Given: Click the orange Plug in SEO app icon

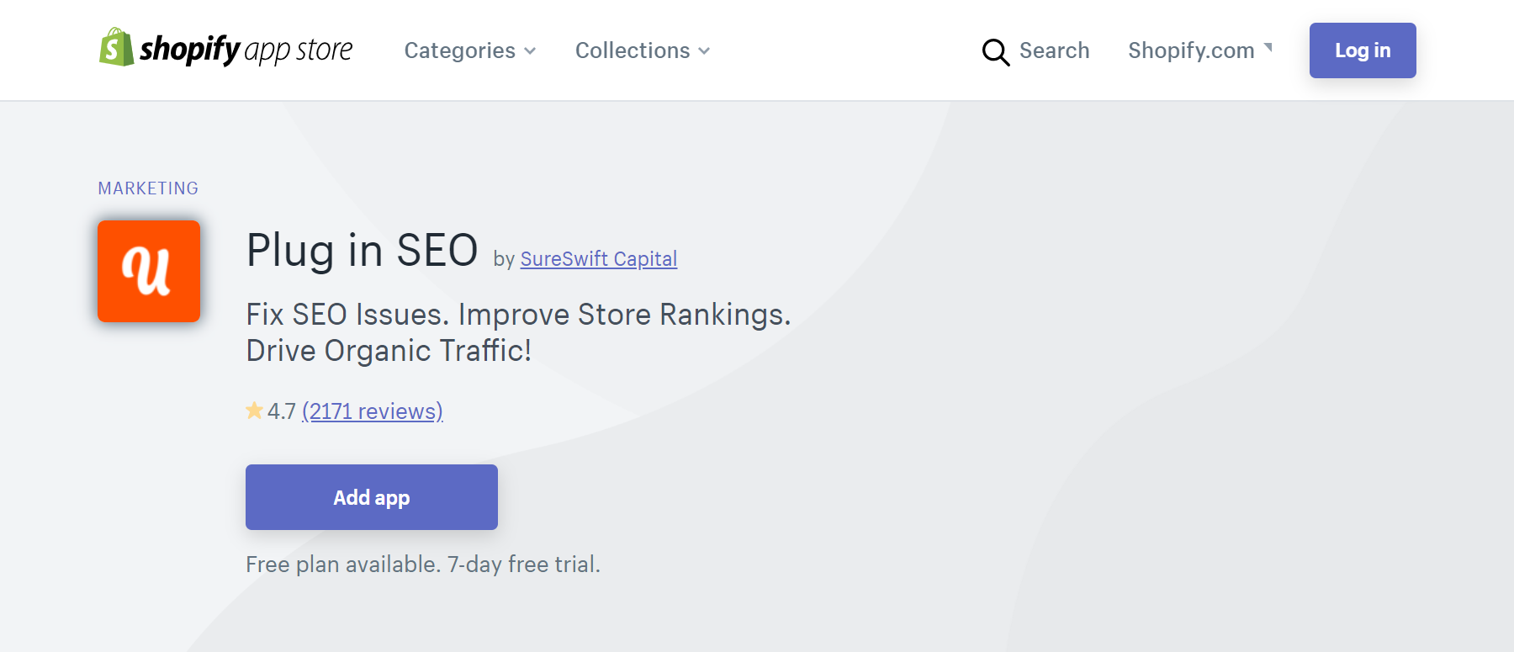Looking at the screenshot, I should click(149, 271).
